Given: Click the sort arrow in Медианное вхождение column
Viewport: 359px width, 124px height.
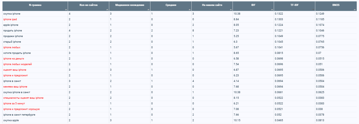Looking at the screenshot, I should point(148,10).
